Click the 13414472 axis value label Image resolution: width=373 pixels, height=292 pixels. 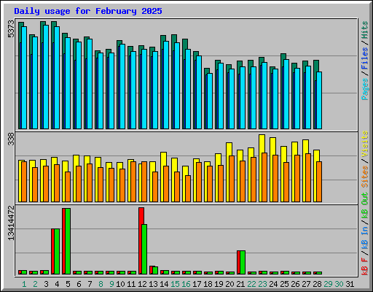click(11, 223)
